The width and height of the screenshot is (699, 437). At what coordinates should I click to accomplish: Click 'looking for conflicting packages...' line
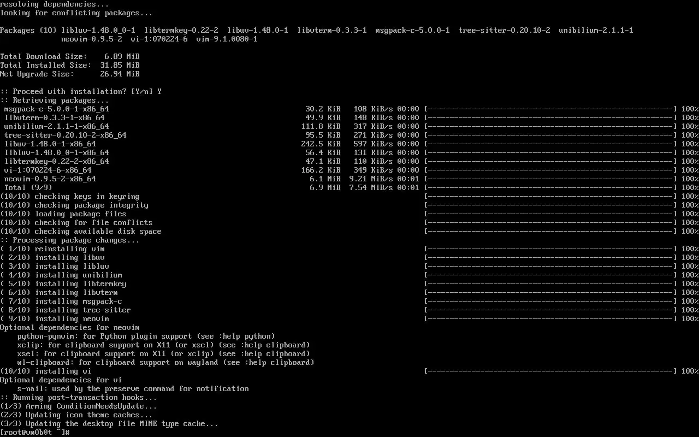[76, 13]
